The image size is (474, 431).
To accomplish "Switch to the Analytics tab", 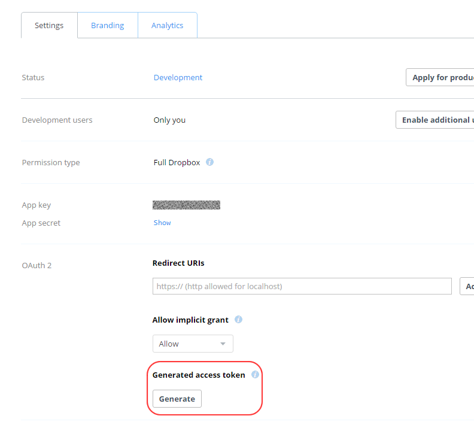I will (x=167, y=25).
